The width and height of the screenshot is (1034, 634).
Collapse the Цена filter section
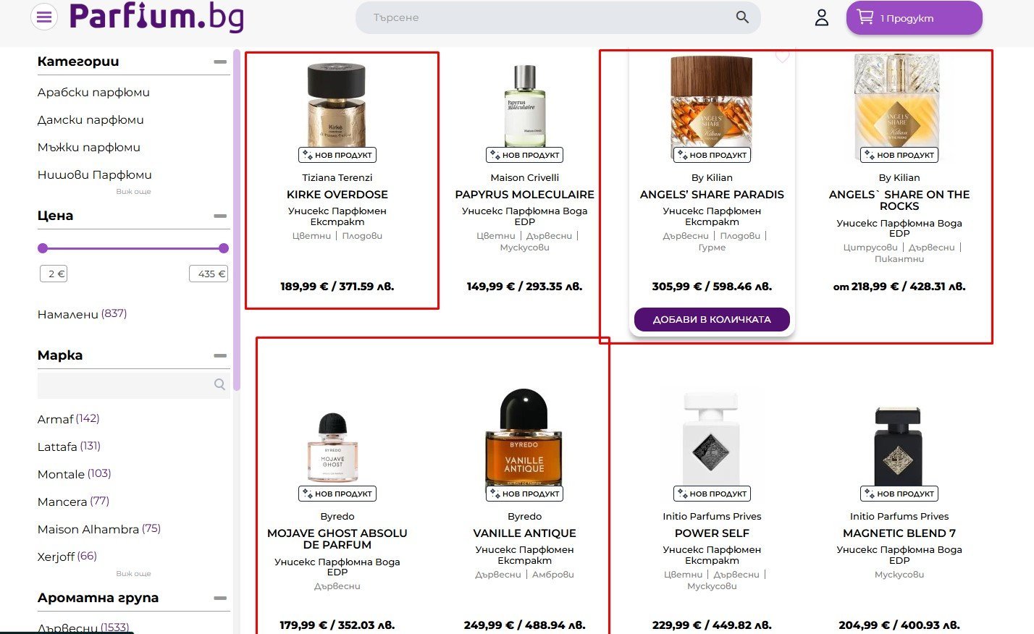[x=220, y=216]
